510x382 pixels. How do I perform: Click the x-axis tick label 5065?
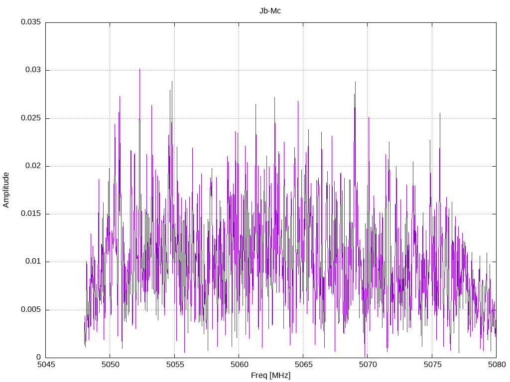(304, 365)
